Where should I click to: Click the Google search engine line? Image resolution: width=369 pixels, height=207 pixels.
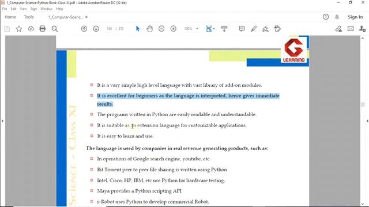click(x=154, y=159)
